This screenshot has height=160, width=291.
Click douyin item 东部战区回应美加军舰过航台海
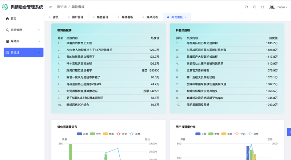[x=206, y=50]
